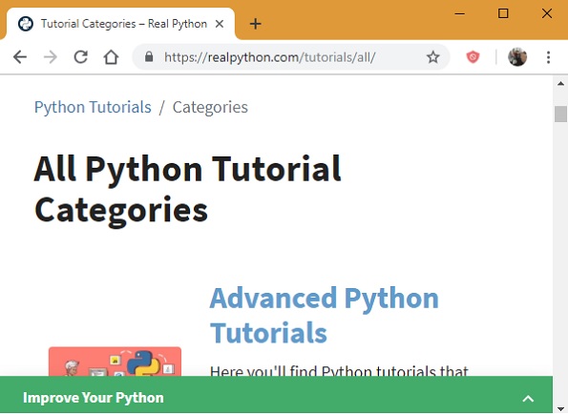Open the browser home page

(111, 57)
